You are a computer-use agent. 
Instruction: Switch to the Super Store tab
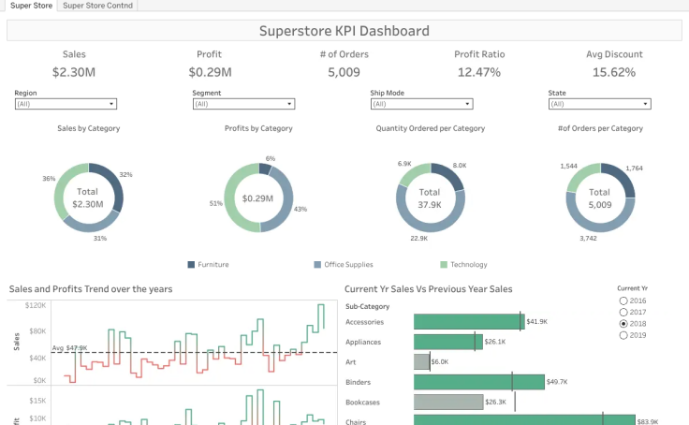[x=31, y=6]
